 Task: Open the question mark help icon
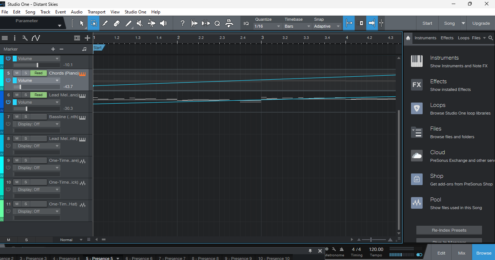coord(183,23)
